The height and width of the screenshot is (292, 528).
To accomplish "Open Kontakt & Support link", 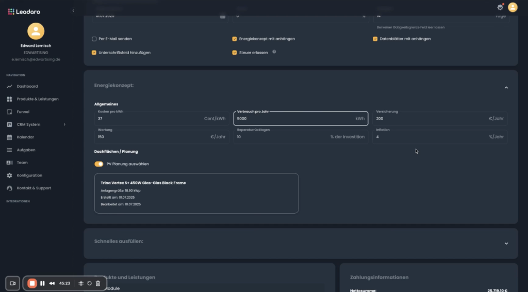I will 34,188.
